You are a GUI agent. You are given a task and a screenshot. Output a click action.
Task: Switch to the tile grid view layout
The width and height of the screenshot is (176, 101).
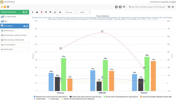(8, 7)
